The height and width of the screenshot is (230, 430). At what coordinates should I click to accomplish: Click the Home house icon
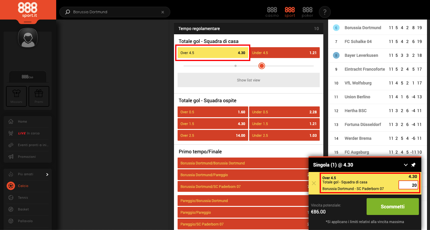pos(11,121)
